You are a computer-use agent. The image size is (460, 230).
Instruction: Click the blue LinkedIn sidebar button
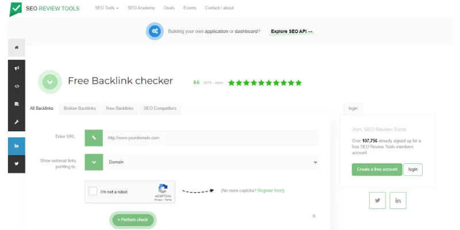tap(17, 146)
